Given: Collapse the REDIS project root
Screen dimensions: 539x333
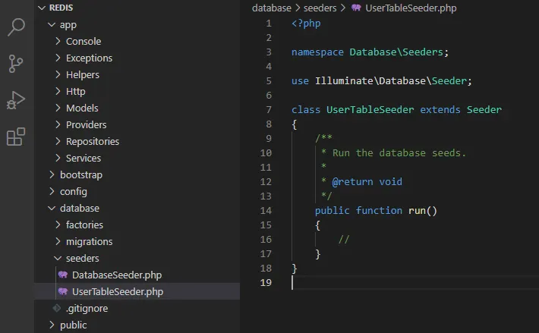Looking at the screenshot, I should point(42,8).
